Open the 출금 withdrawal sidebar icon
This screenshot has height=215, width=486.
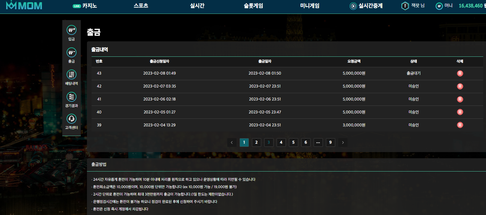[x=72, y=52]
